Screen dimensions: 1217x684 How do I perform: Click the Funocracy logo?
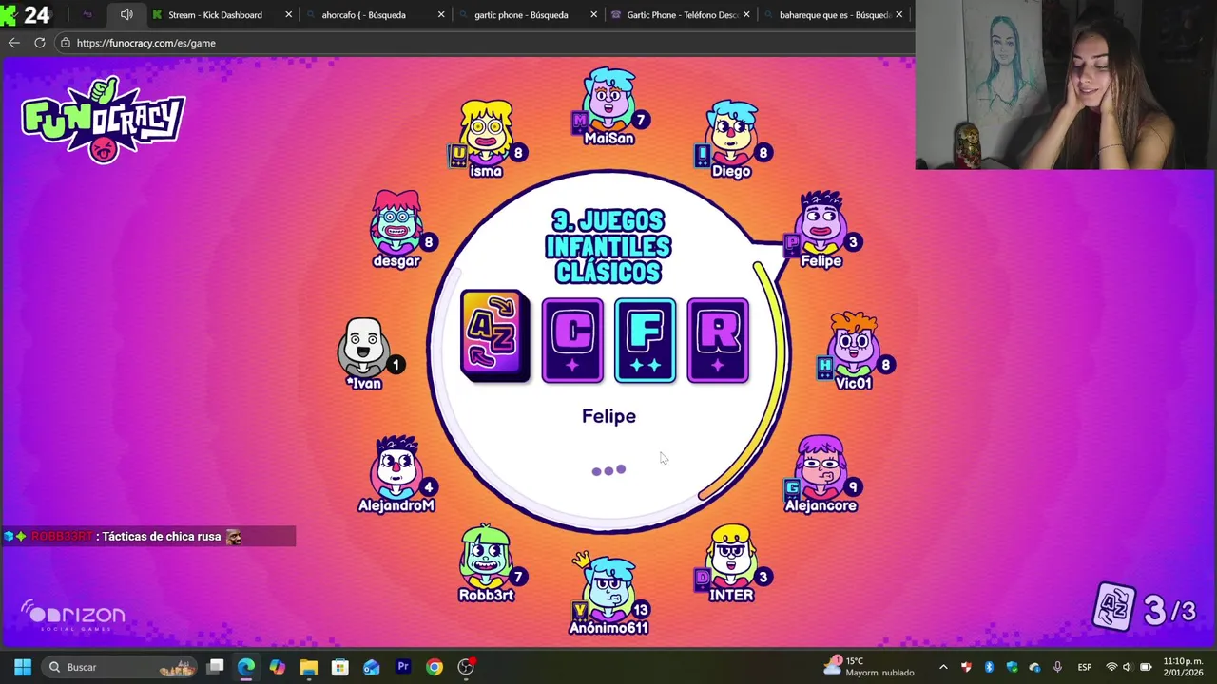click(103, 121)
